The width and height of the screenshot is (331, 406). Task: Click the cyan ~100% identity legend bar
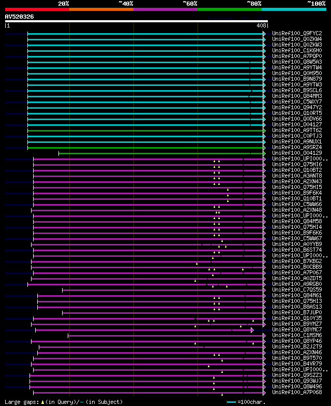click(294, 9)
